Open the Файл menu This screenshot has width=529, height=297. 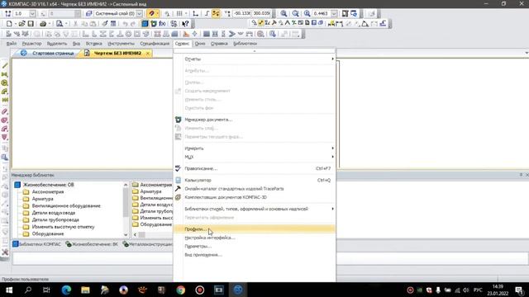[x=12, y=44]
